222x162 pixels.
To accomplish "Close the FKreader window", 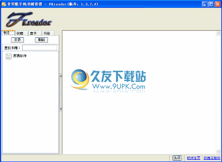I will point(218,4).
